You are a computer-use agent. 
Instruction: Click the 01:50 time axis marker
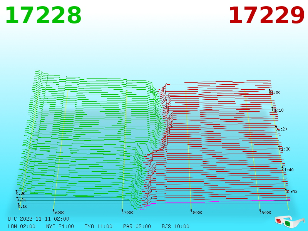[291, 192]
